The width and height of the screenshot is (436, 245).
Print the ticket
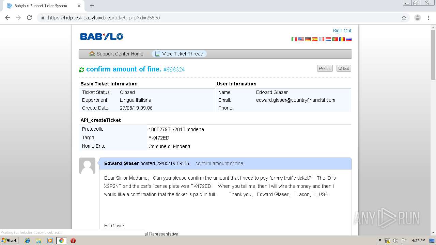(x=325, y=68)
